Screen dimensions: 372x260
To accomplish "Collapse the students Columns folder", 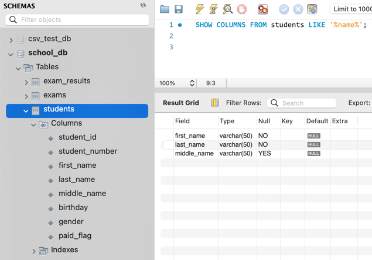I will coord(34,124).
